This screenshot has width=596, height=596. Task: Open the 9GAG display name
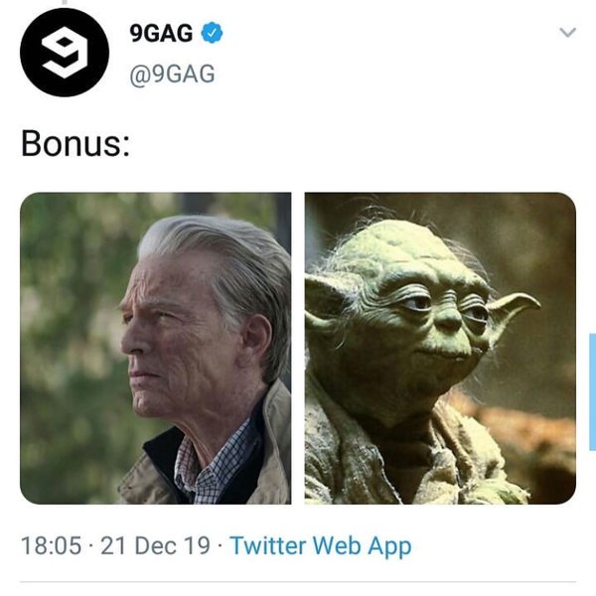[161, 33]
